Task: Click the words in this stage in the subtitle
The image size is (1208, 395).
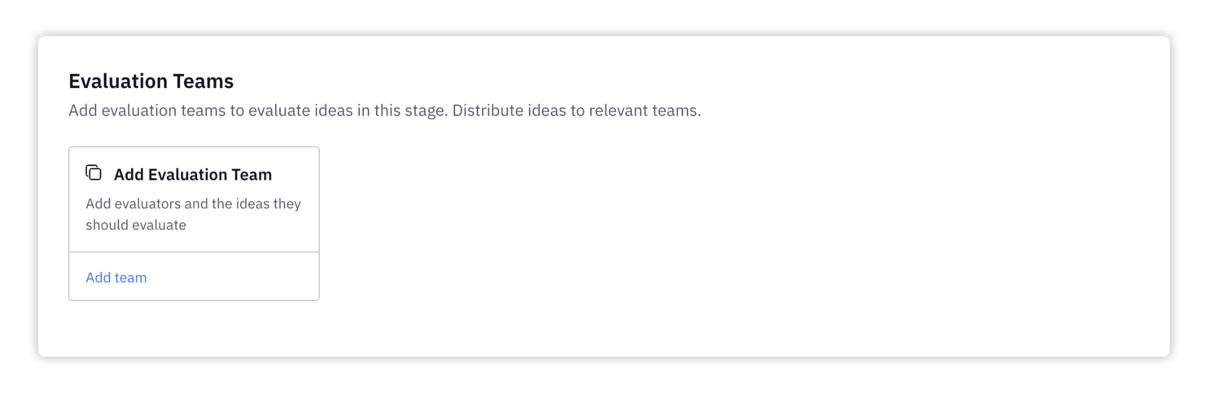Action: pos(402,110)
